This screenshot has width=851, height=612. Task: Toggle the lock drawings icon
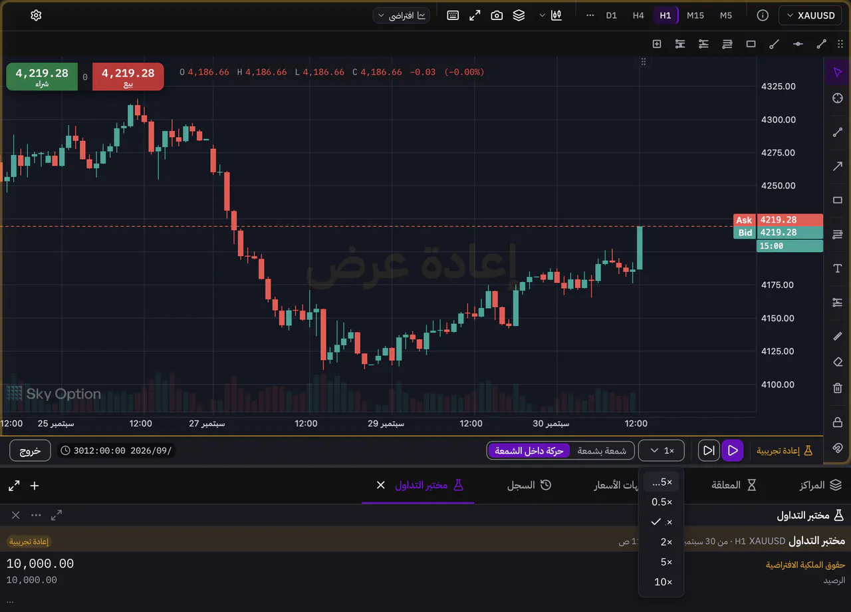(x=838, y=422)
